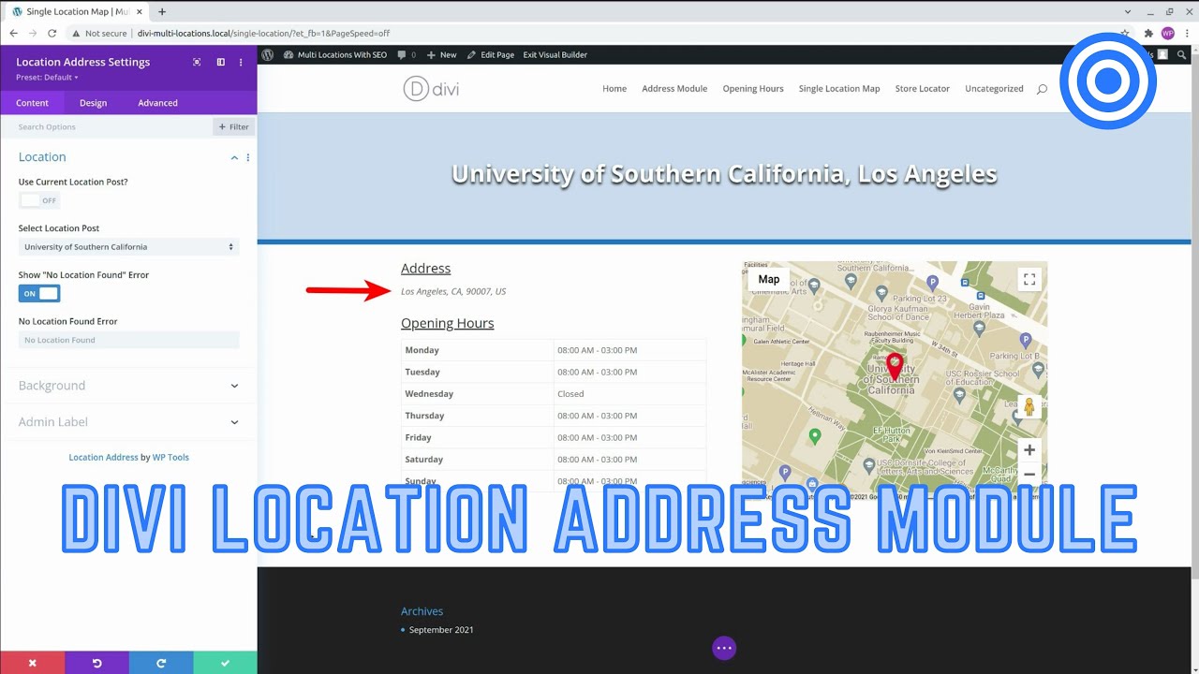Screen dimensions: 1199x674
Task: Open the Single Location Map menu page
Action: [x=839, y=89]
